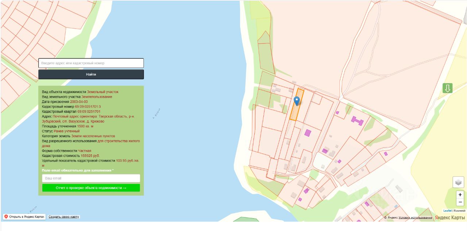Click the р. Вазуза river label
The width and height of the screenshot is (467, 231).
pyautogui.click(x=156, y=114)
